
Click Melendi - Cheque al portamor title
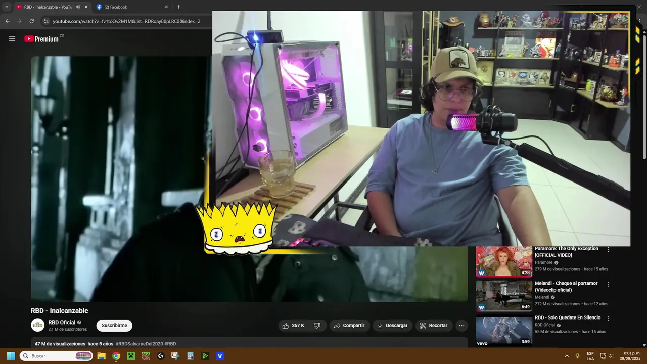click(566, 287)
